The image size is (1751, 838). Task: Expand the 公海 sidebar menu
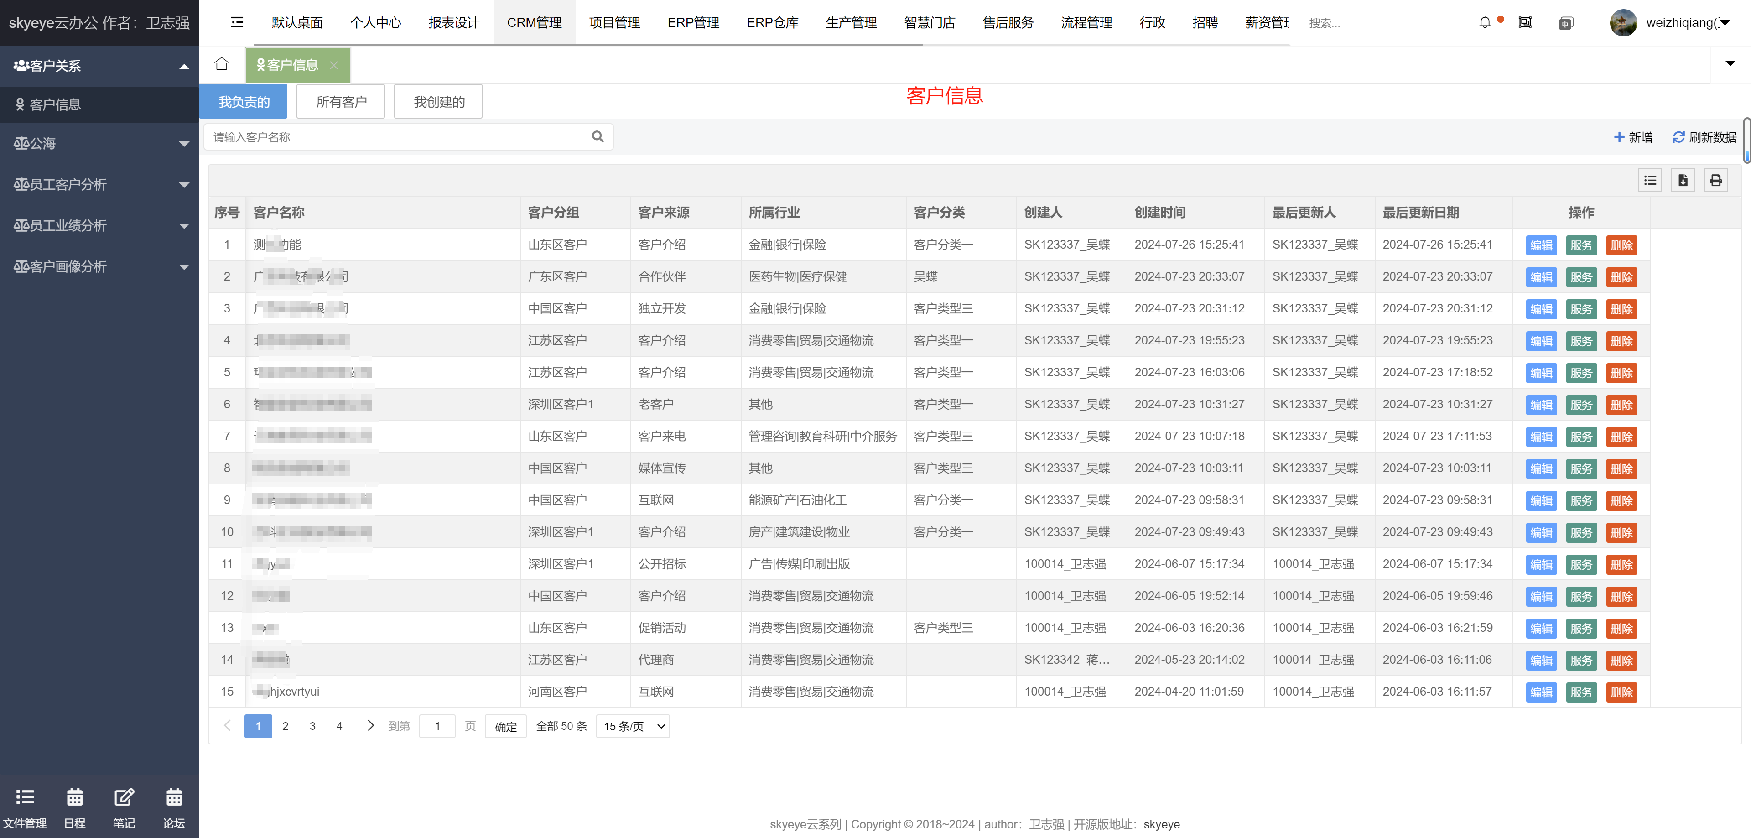pos(99,143)
